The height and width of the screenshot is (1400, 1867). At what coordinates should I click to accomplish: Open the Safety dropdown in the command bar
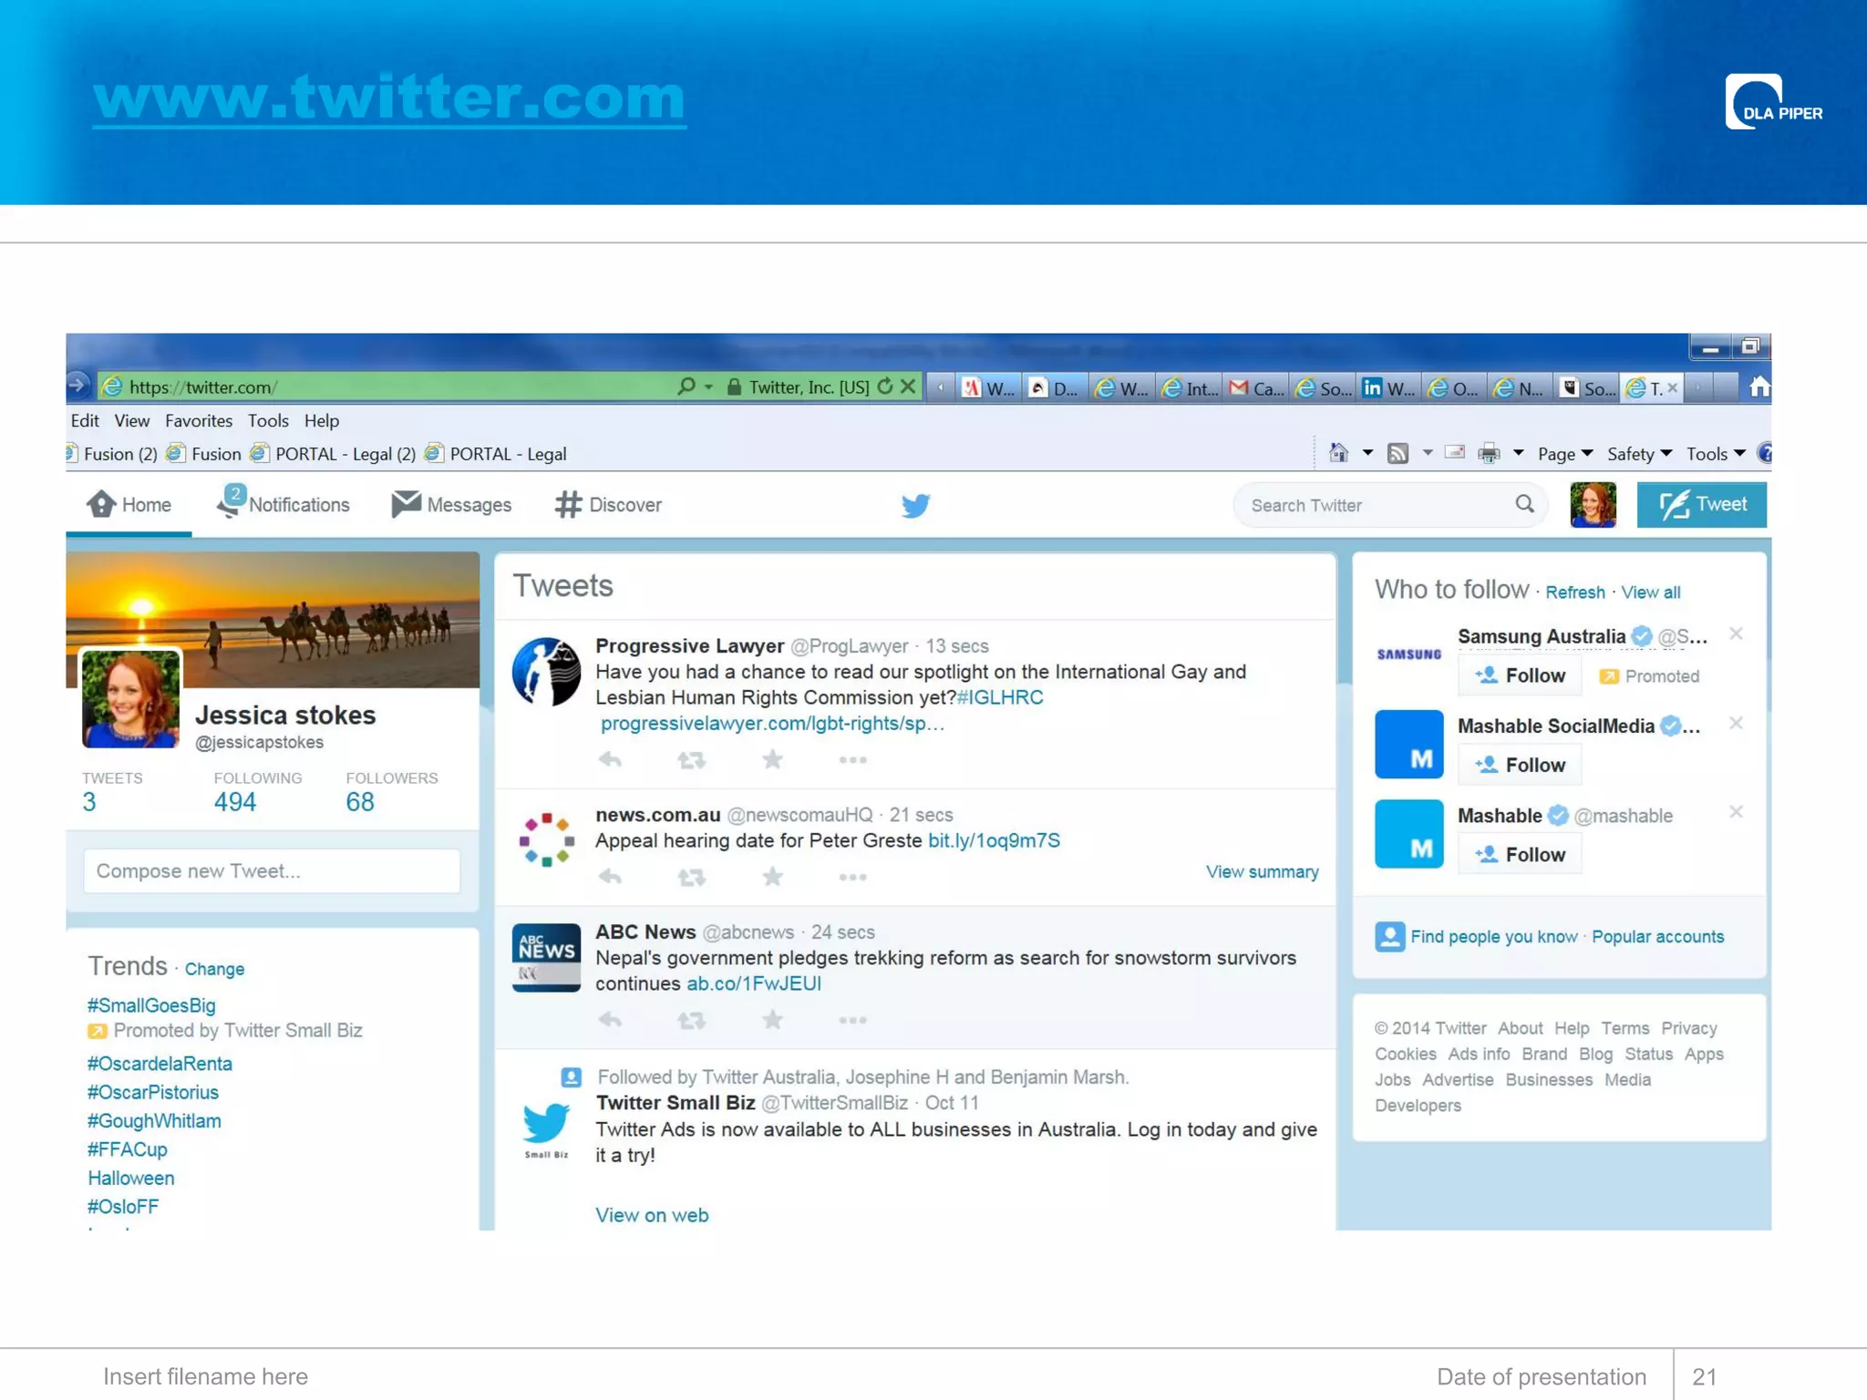click(x=1639, y=454)
